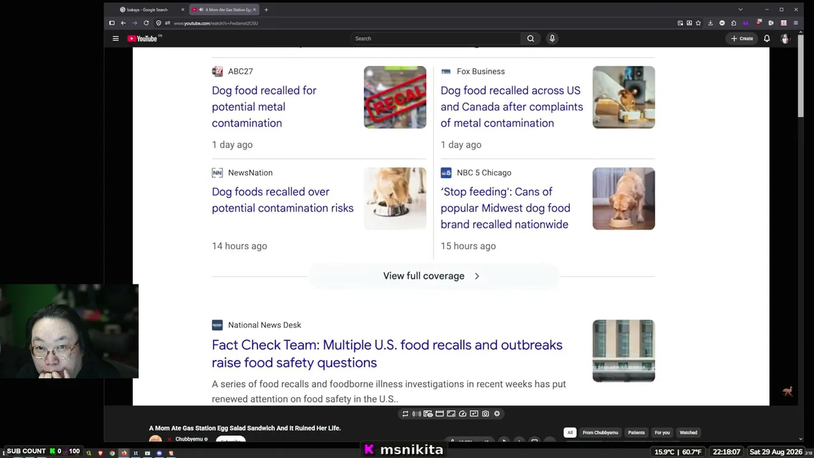This screenshot has height=458, width=814.
Task: Open Fact Check Team food recalls article
Action: click(387, 354)
